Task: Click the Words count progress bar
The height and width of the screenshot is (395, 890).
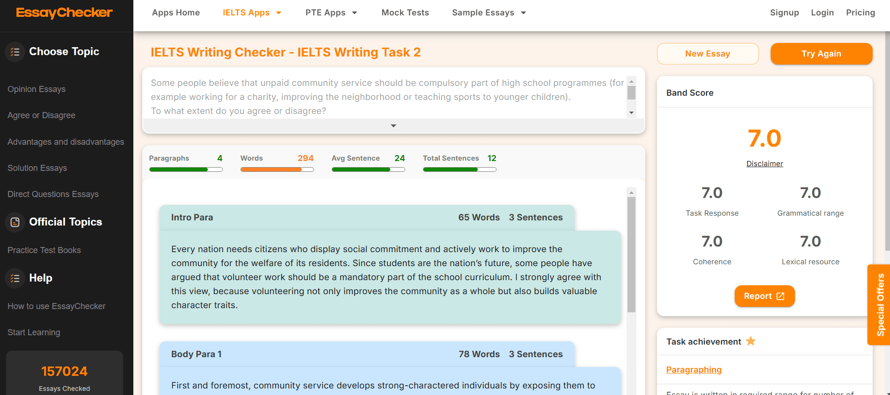Action: tap(277, 169)
